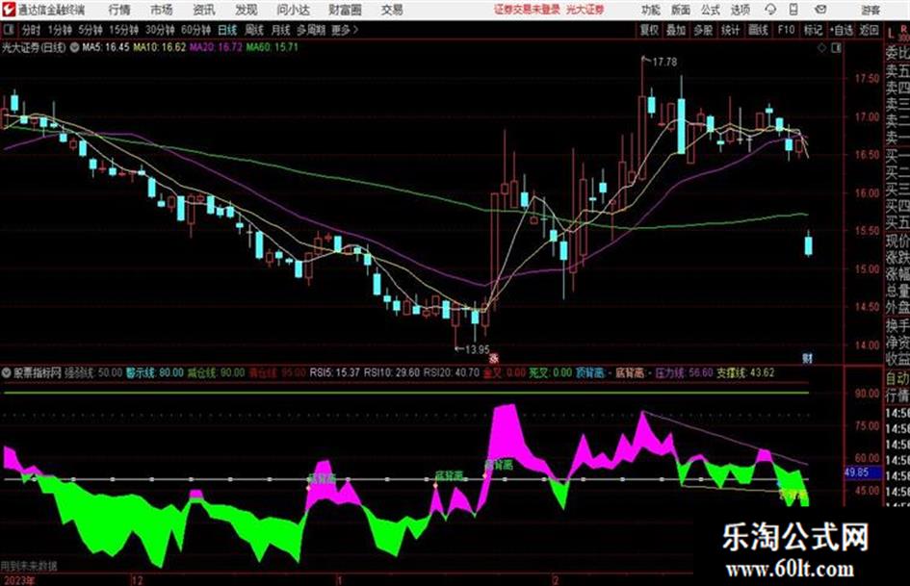Switch to the 15分钟 period tab

pyautogui.click(x=124, y=30)
